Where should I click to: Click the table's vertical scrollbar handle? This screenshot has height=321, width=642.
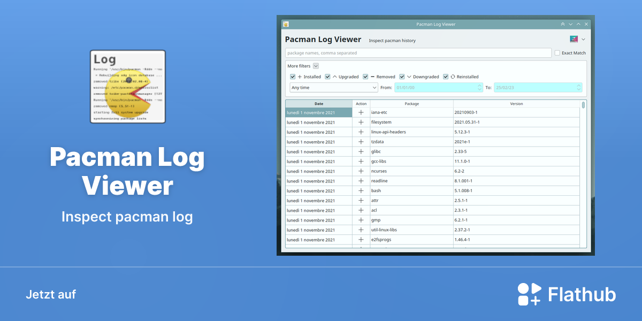[x=583, y=105]
